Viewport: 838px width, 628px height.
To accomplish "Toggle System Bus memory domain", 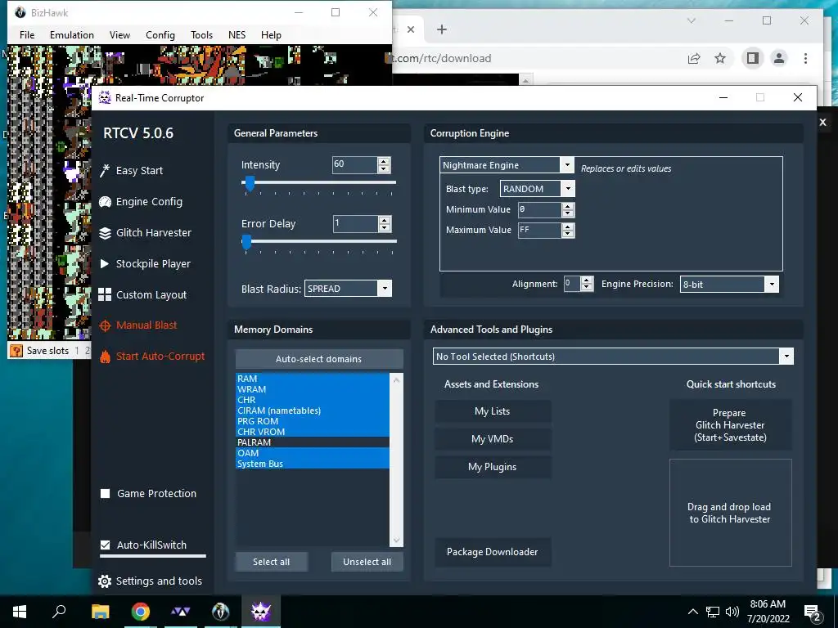I will (313, 464).
